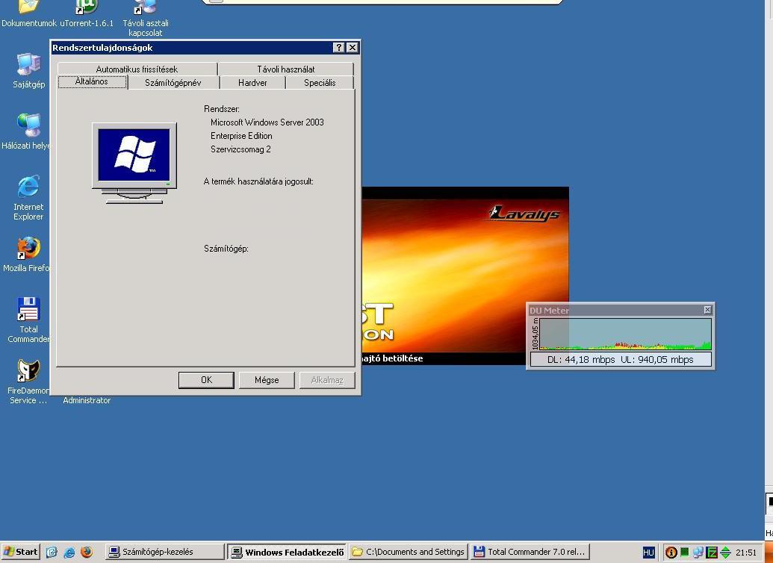
Task: Click the Start button
Action: coord(20,553)
